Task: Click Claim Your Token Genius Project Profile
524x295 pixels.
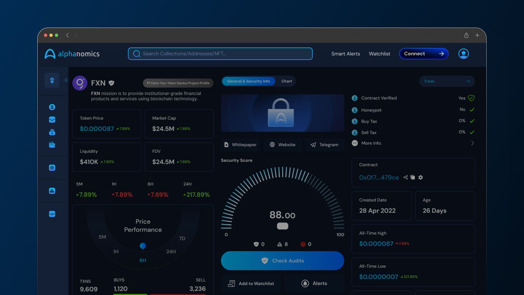Action: 178,83
